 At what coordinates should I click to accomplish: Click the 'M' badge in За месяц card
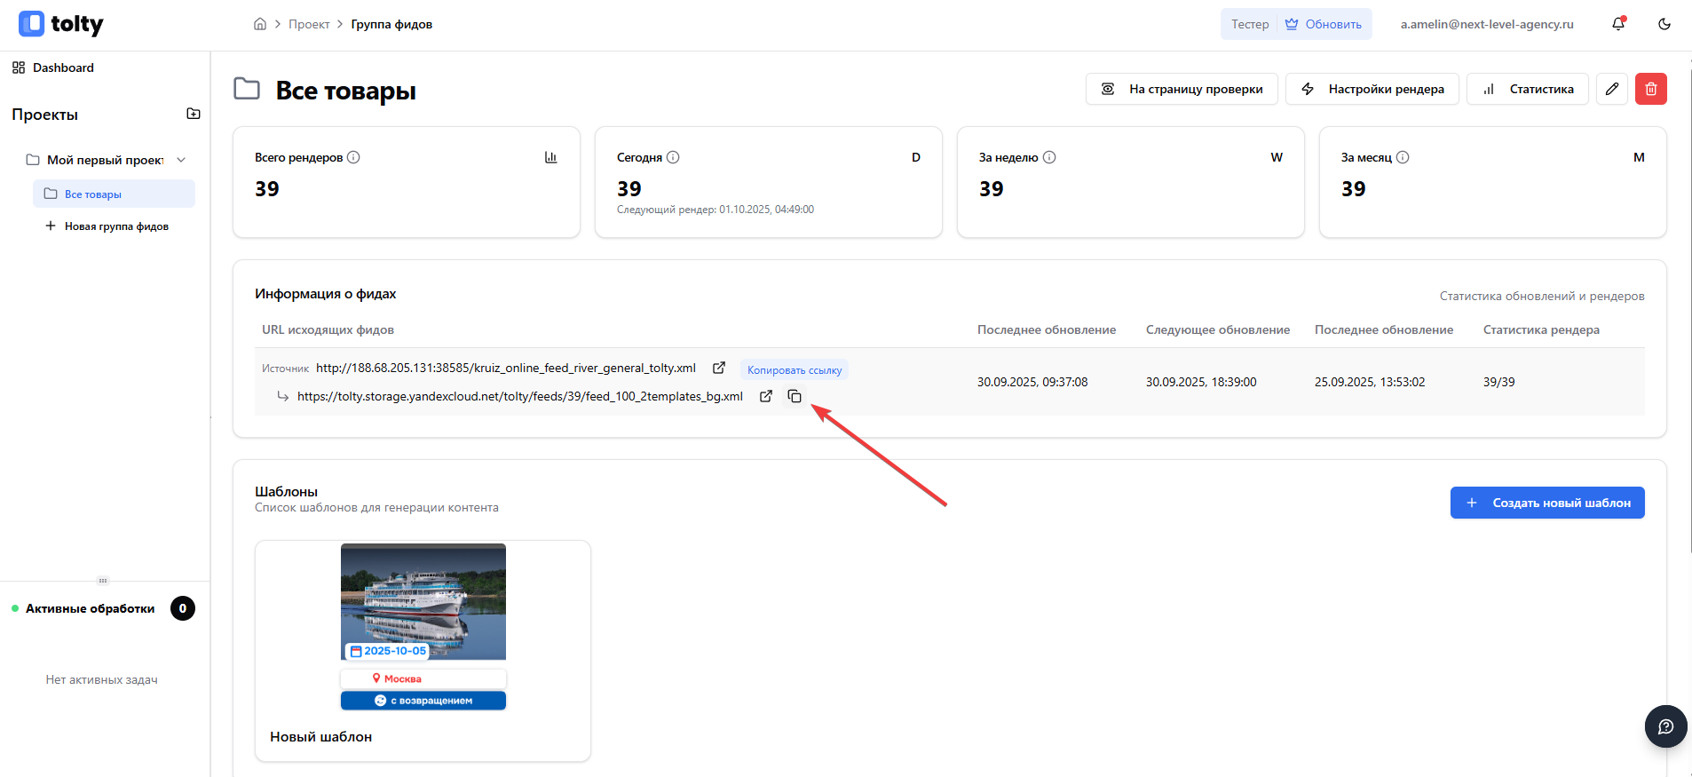(x=1639, y=157)
